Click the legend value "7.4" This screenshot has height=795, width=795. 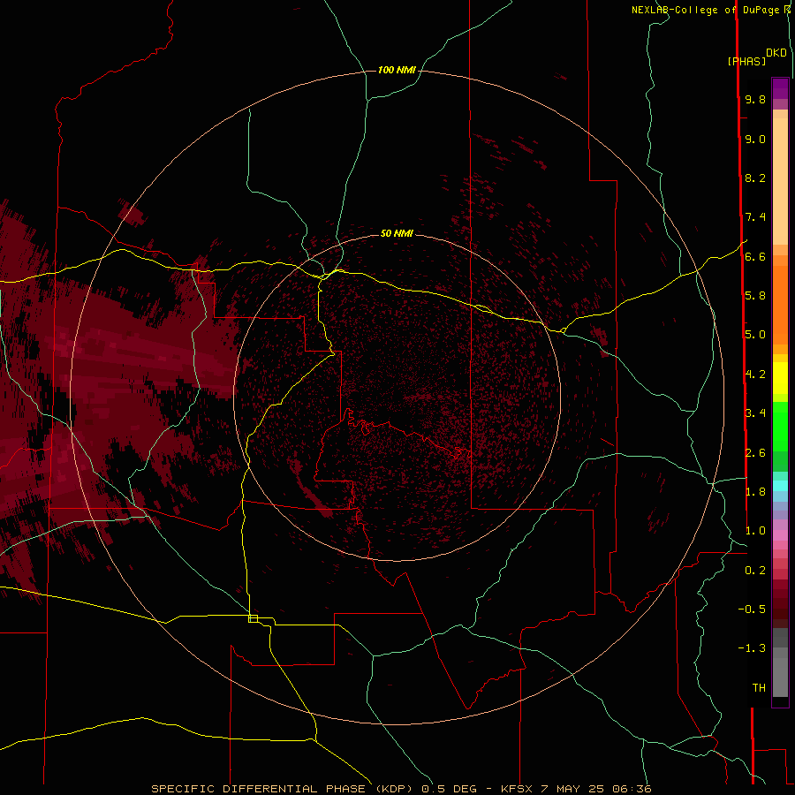coord(755,217)
